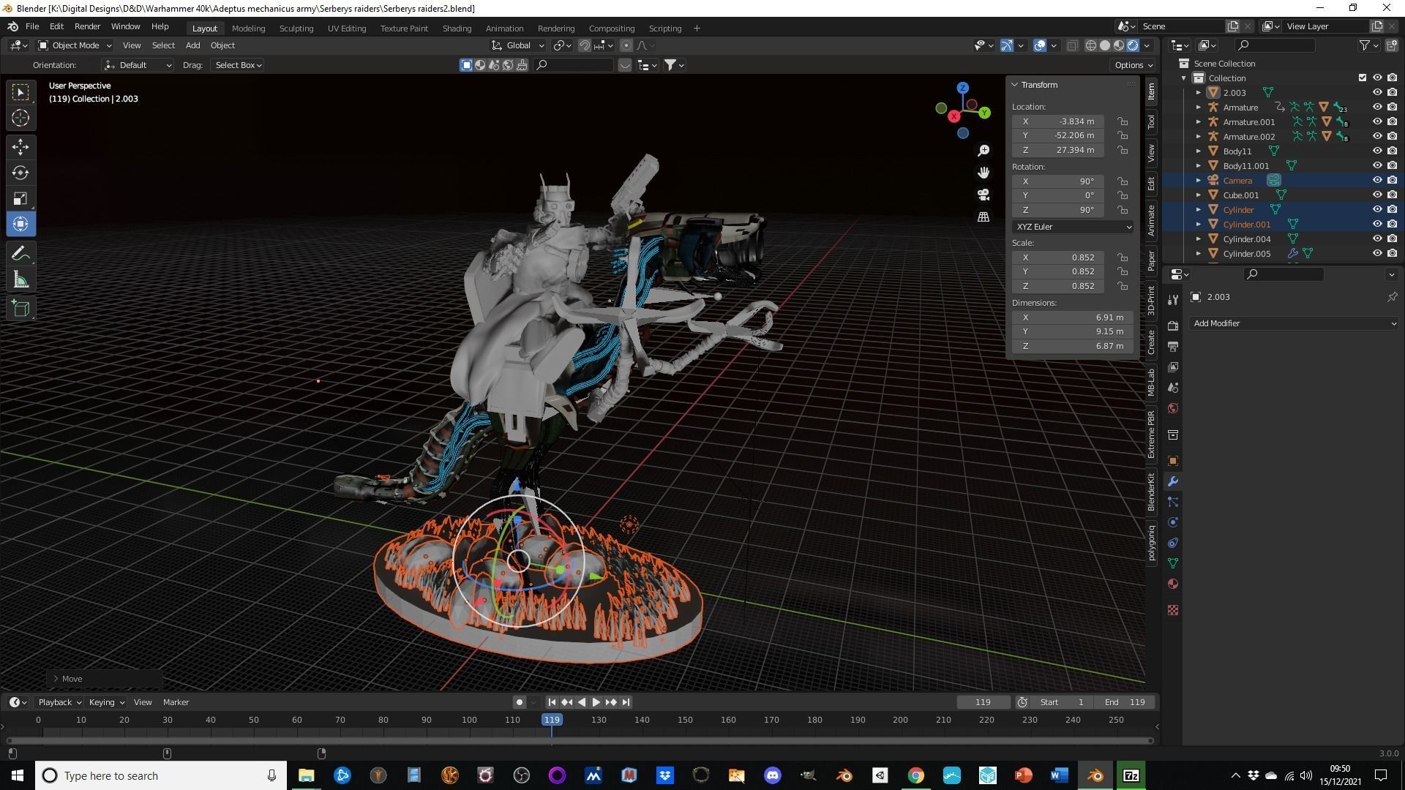This screenshot has width=1405, height=790.
Task: Open the Tool sidebar tab
Action: tap(1151, 122)
